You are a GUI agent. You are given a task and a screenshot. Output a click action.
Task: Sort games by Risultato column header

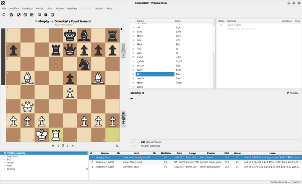[166, 153]
